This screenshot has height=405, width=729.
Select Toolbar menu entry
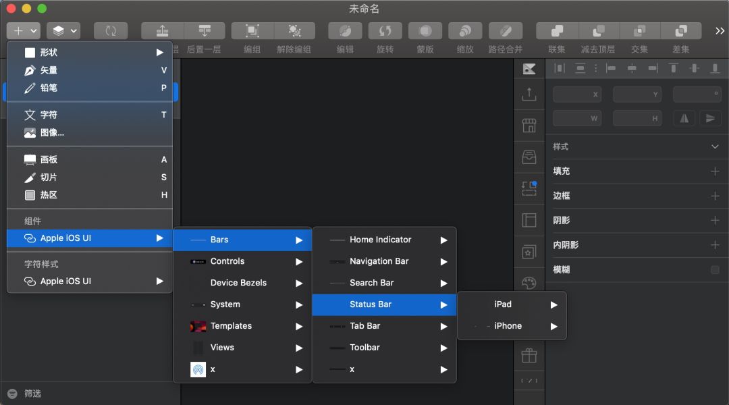coord(384,348)
